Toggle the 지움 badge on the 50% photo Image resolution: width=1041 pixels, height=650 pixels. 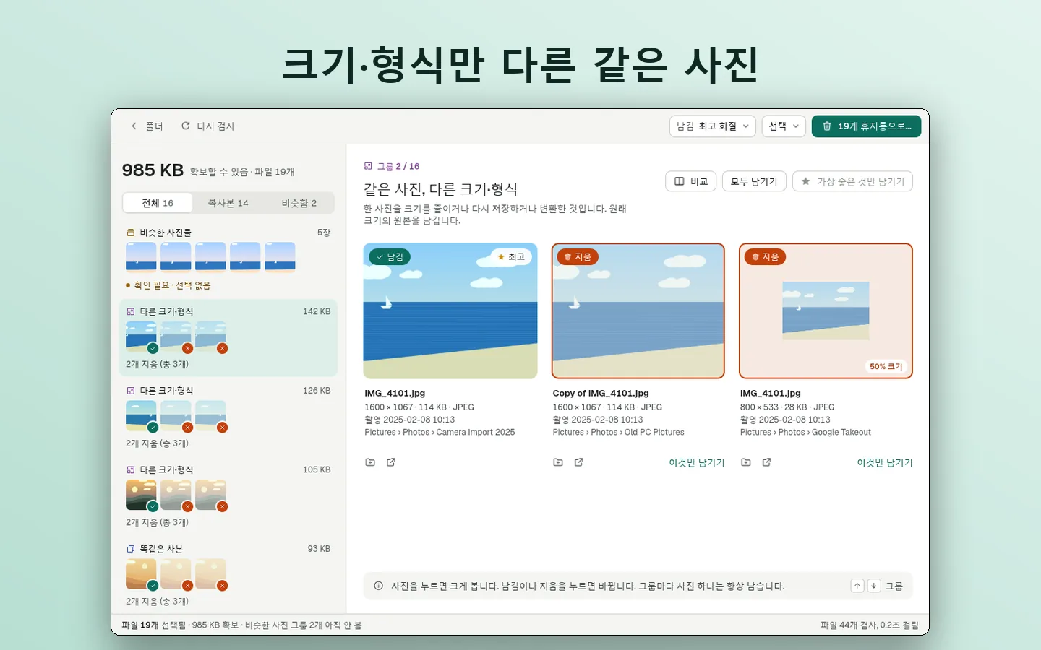[766, 256]
